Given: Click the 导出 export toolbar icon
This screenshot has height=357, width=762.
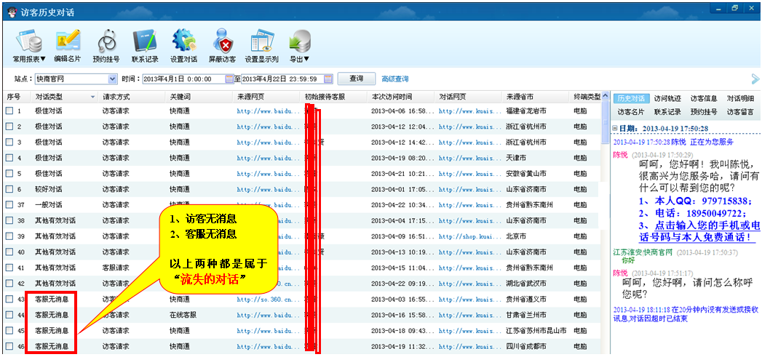Looking at the screenshot, I should tap(299, 41).
